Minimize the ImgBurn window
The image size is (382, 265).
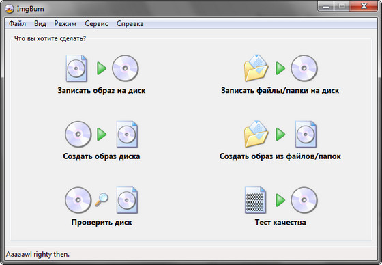tap(326, 6)
